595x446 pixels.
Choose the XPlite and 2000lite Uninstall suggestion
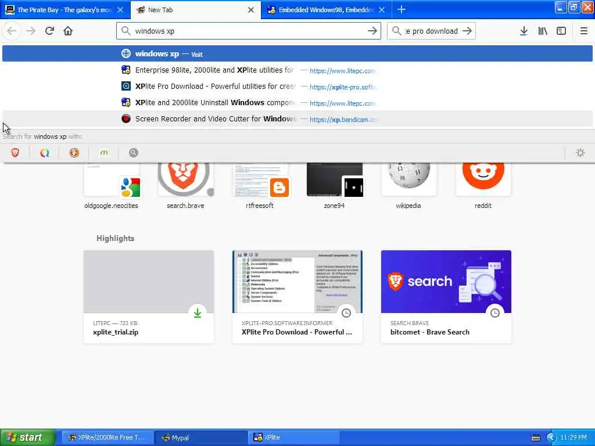297,103
